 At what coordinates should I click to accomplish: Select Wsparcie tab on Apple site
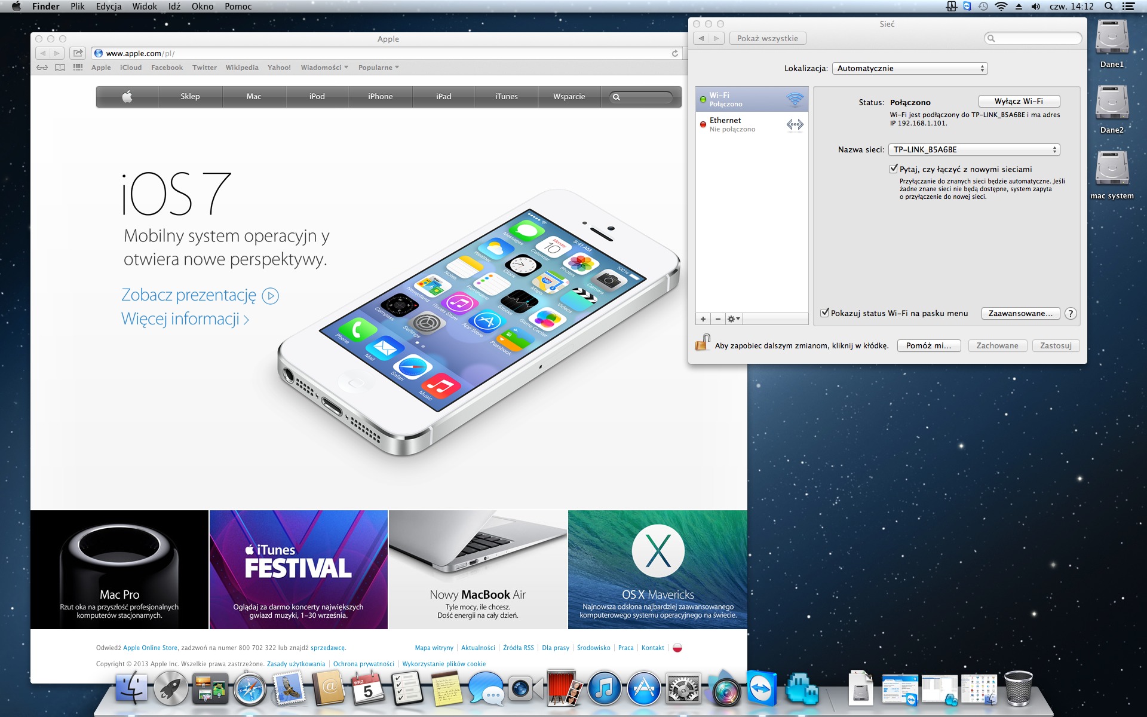click(x=569, y=96)
